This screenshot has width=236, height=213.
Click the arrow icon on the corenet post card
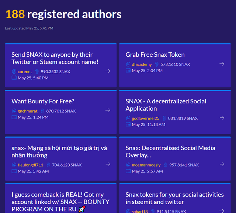[108, 71]
